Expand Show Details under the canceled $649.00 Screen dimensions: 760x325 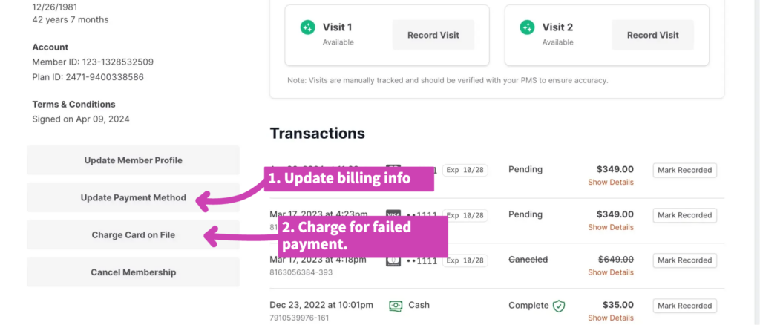[610, 272]
